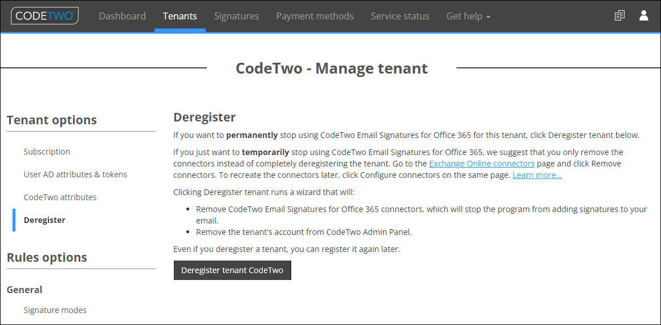Open Signature modes under General

click(x=55, y=310)
